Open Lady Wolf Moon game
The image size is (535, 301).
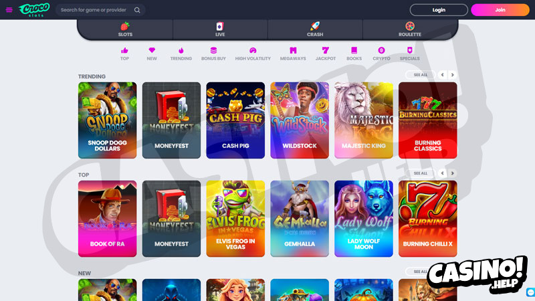(x=364, y=219)
